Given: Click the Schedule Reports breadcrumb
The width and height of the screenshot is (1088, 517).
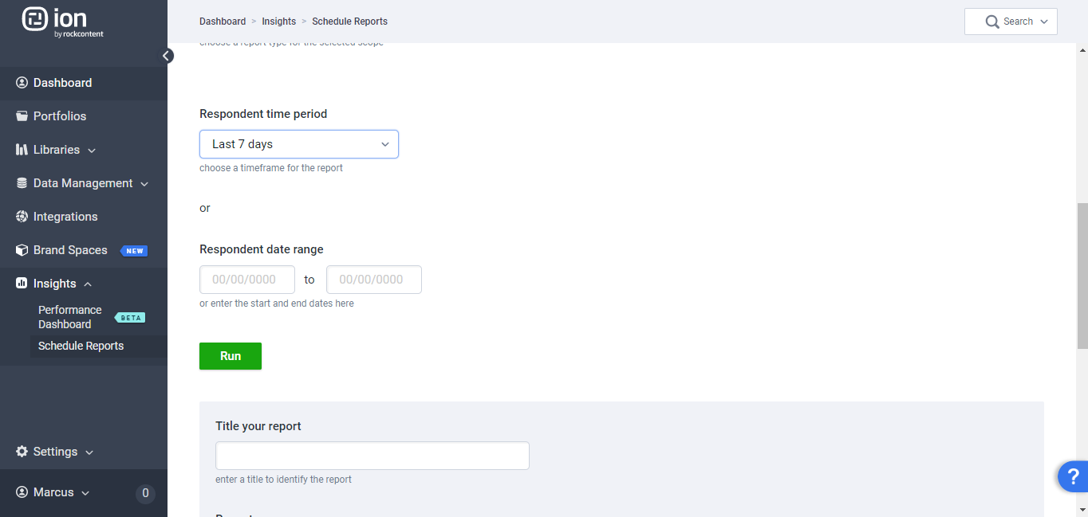Looking at the screenshot, I should 350,22.
